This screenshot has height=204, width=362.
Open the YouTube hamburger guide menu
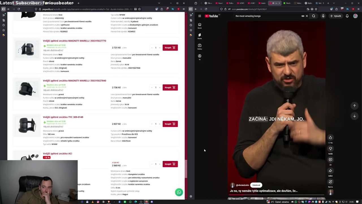200,16
